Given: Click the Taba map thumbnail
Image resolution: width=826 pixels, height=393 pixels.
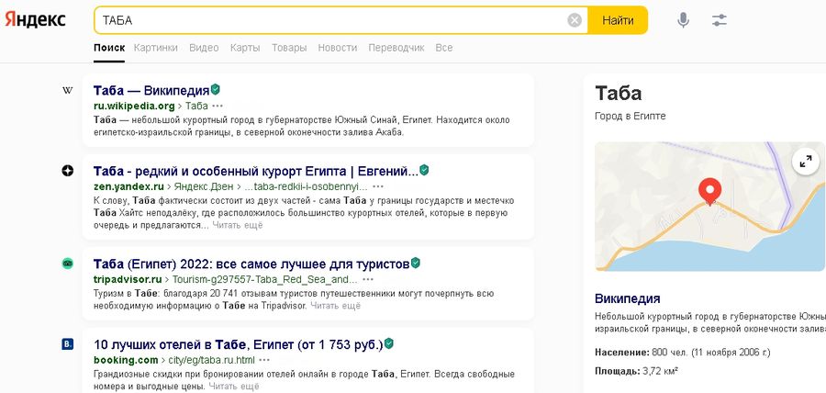Looking at the screenshot, I should coord(710,207).
